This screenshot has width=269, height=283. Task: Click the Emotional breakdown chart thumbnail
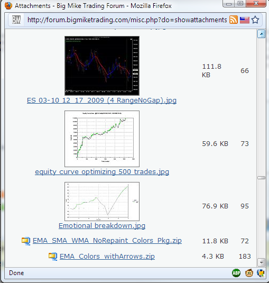102,202
